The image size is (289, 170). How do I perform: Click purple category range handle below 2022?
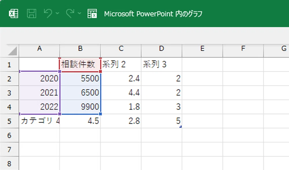coord(59,114)
